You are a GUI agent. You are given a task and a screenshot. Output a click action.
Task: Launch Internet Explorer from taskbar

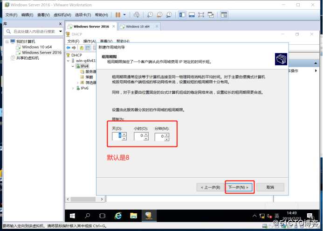(x=118, y=216)
